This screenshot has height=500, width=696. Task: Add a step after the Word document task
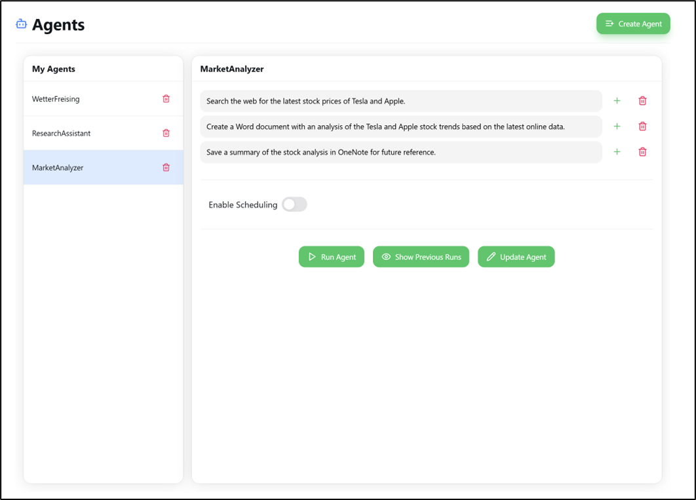[617, 126]
